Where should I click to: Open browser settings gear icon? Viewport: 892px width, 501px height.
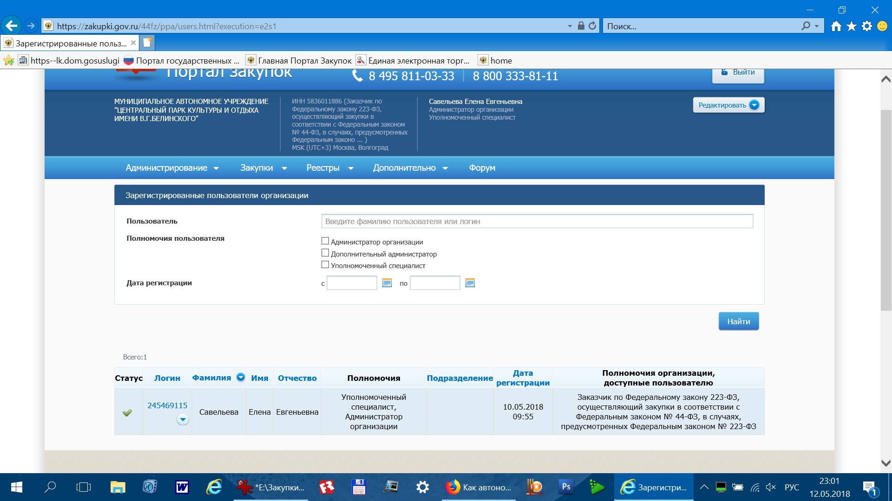click(x=867, y=26)
